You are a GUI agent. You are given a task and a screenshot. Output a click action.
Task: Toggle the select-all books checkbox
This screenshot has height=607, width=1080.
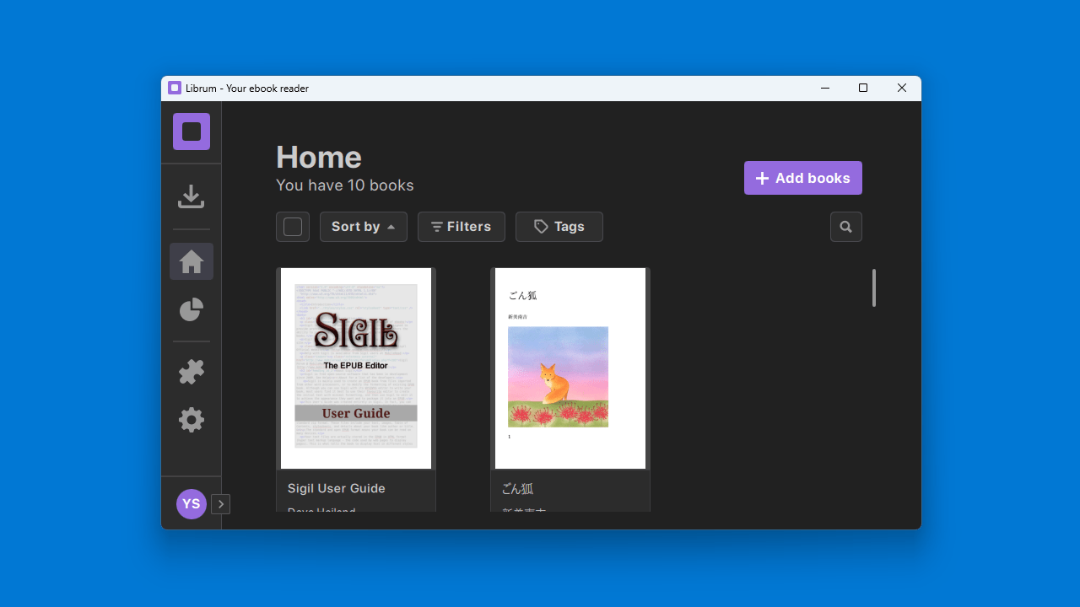pyautogui.click(x=293, y=227)
